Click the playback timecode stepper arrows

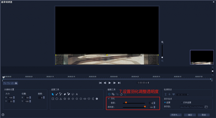[x=148, y=83]
